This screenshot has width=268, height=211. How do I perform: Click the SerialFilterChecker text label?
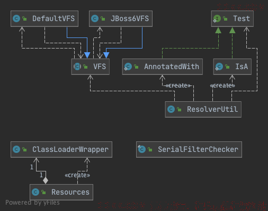tap(198, 149)
